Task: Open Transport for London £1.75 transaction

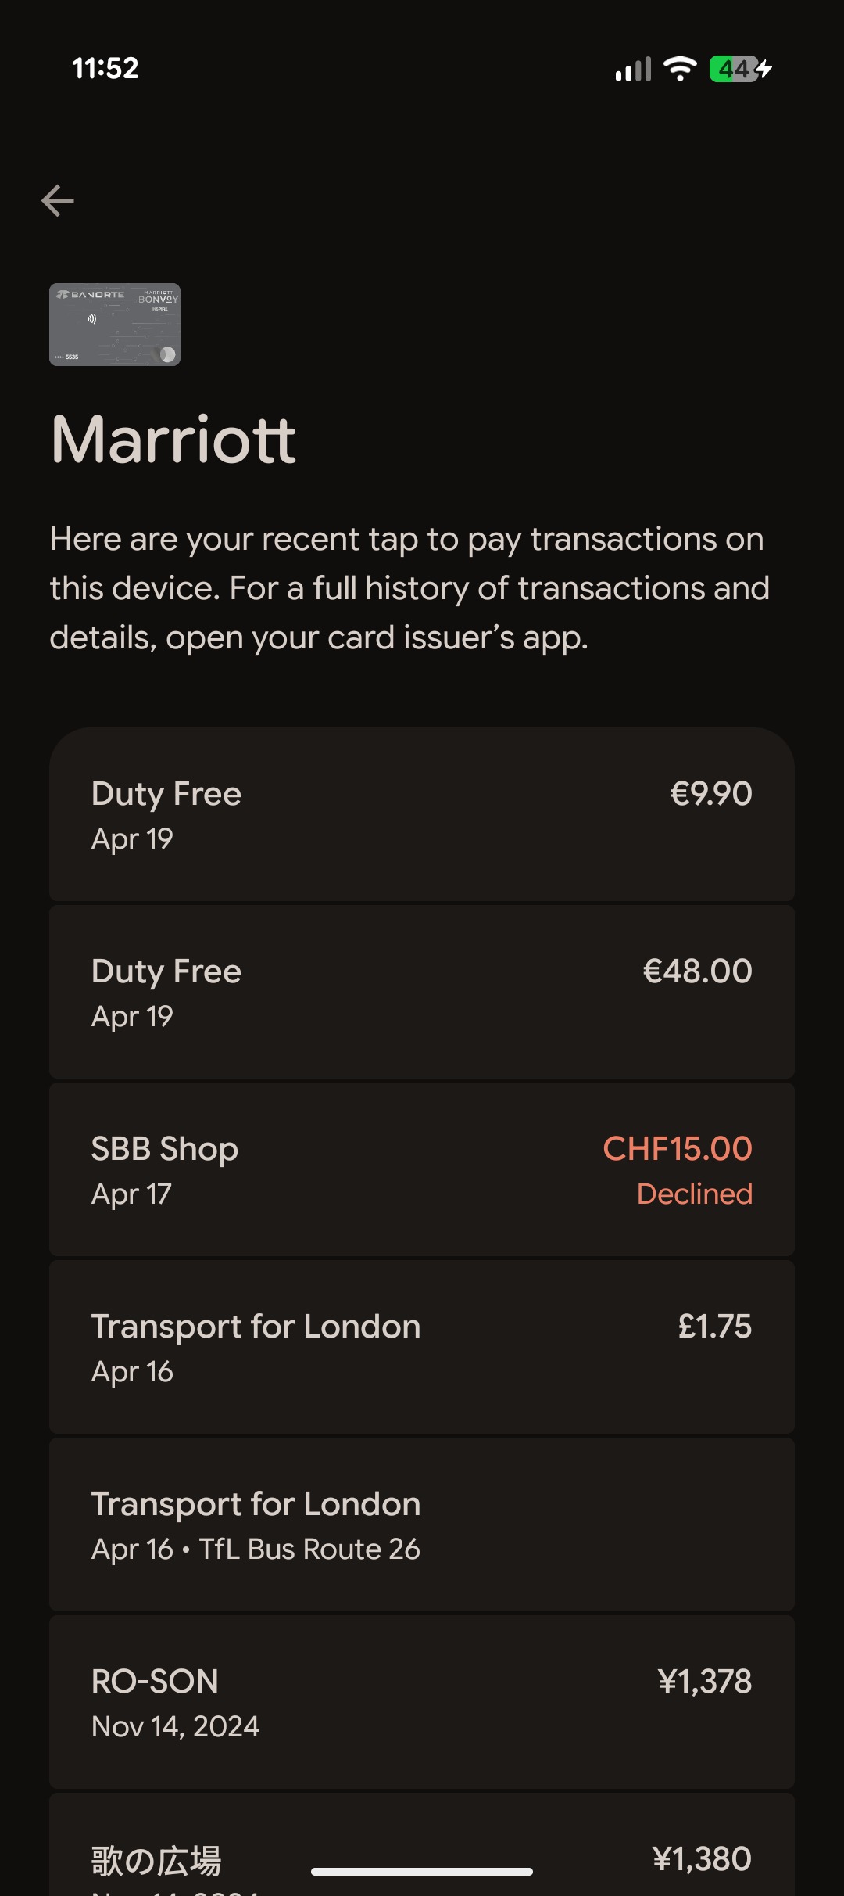Action: point(422,1347)
